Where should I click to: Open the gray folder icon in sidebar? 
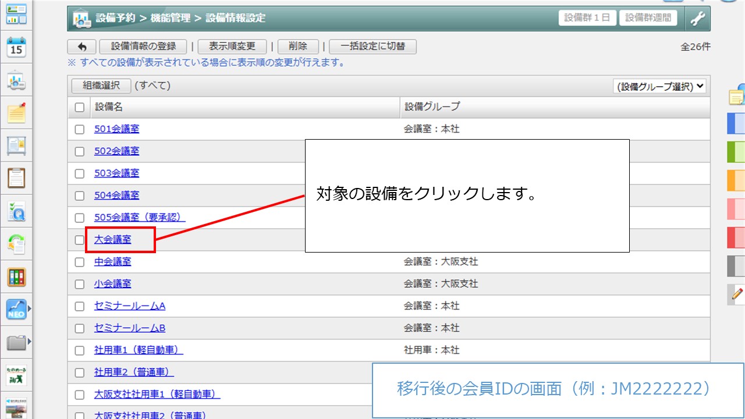(x=16, y=342)
